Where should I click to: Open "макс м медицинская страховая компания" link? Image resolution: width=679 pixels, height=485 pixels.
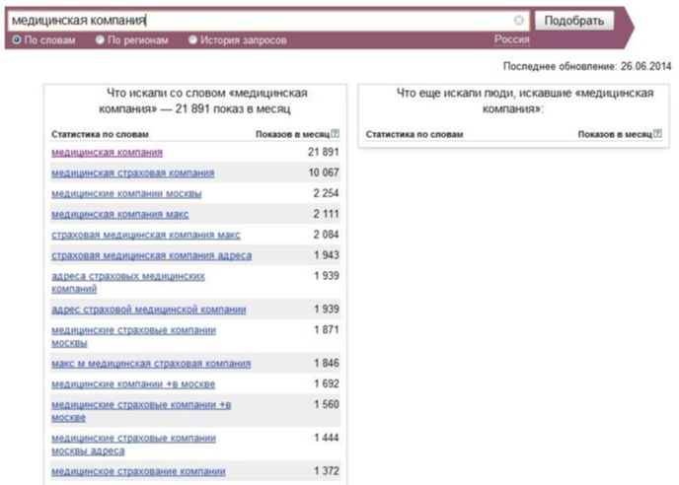151,364
